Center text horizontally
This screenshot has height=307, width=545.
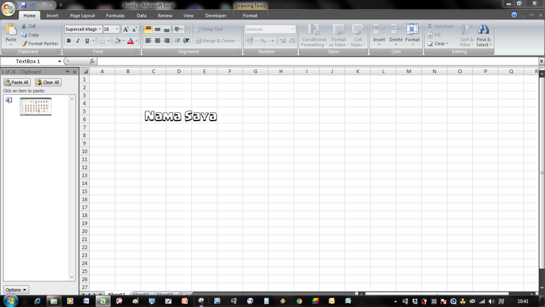(x=158, y=41)
